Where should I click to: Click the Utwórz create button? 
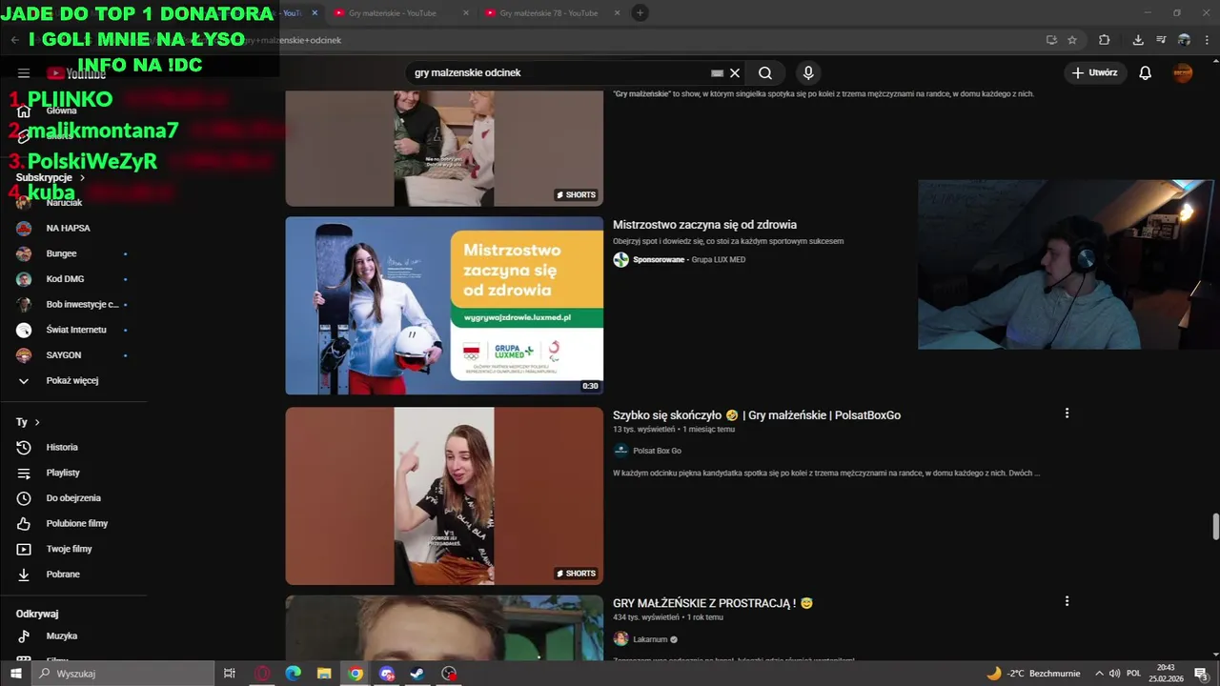[1095, 73]
